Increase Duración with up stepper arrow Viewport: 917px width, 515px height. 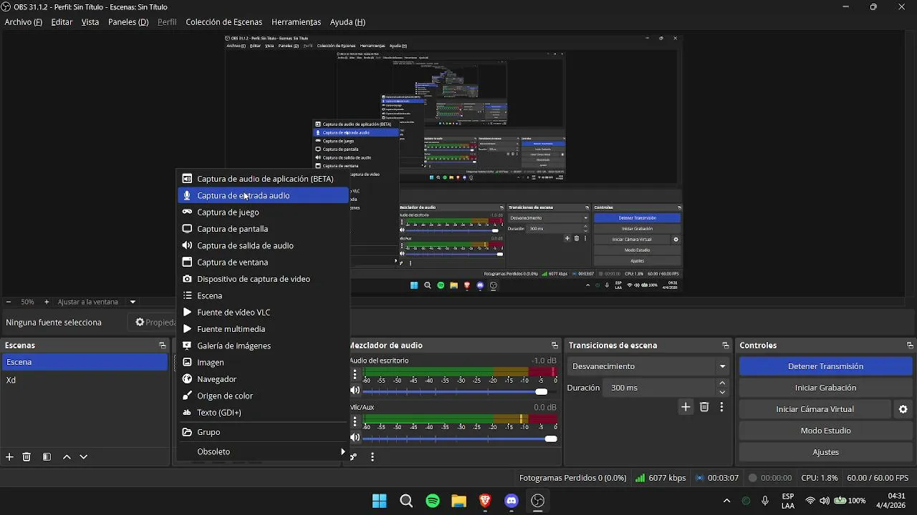722,383
